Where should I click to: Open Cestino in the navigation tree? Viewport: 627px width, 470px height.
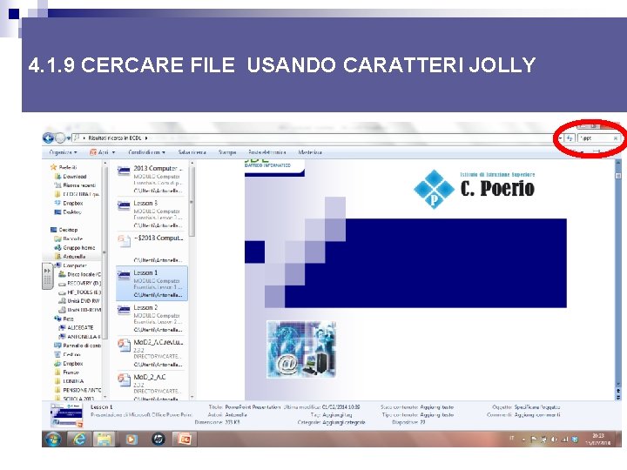[x=67, y=354]
